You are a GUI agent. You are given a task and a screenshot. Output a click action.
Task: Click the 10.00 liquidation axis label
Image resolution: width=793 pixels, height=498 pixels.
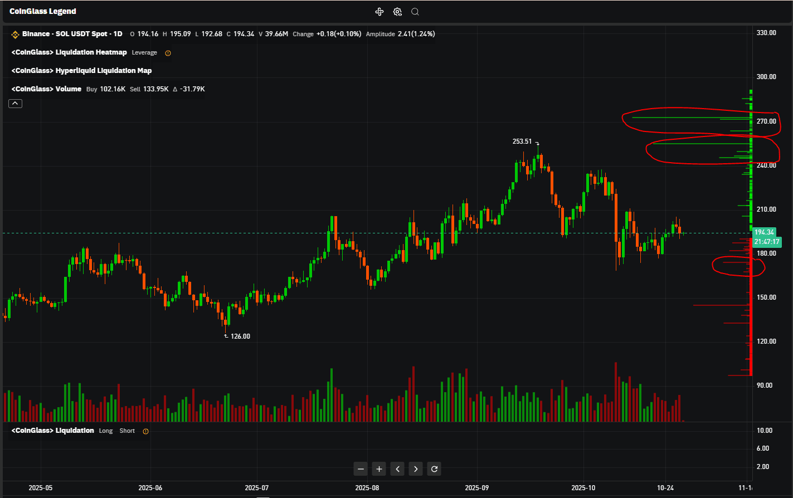click(x=765, y=431)
